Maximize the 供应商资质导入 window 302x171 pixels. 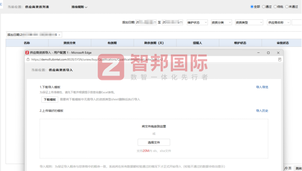coord(268,52)
